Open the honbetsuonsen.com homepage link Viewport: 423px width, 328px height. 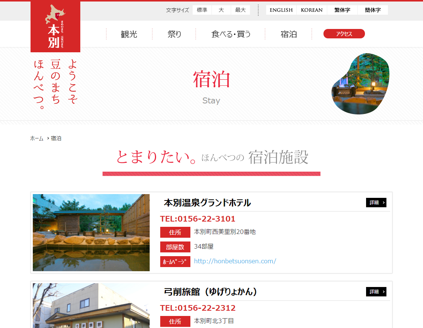[x=235, y=261]
